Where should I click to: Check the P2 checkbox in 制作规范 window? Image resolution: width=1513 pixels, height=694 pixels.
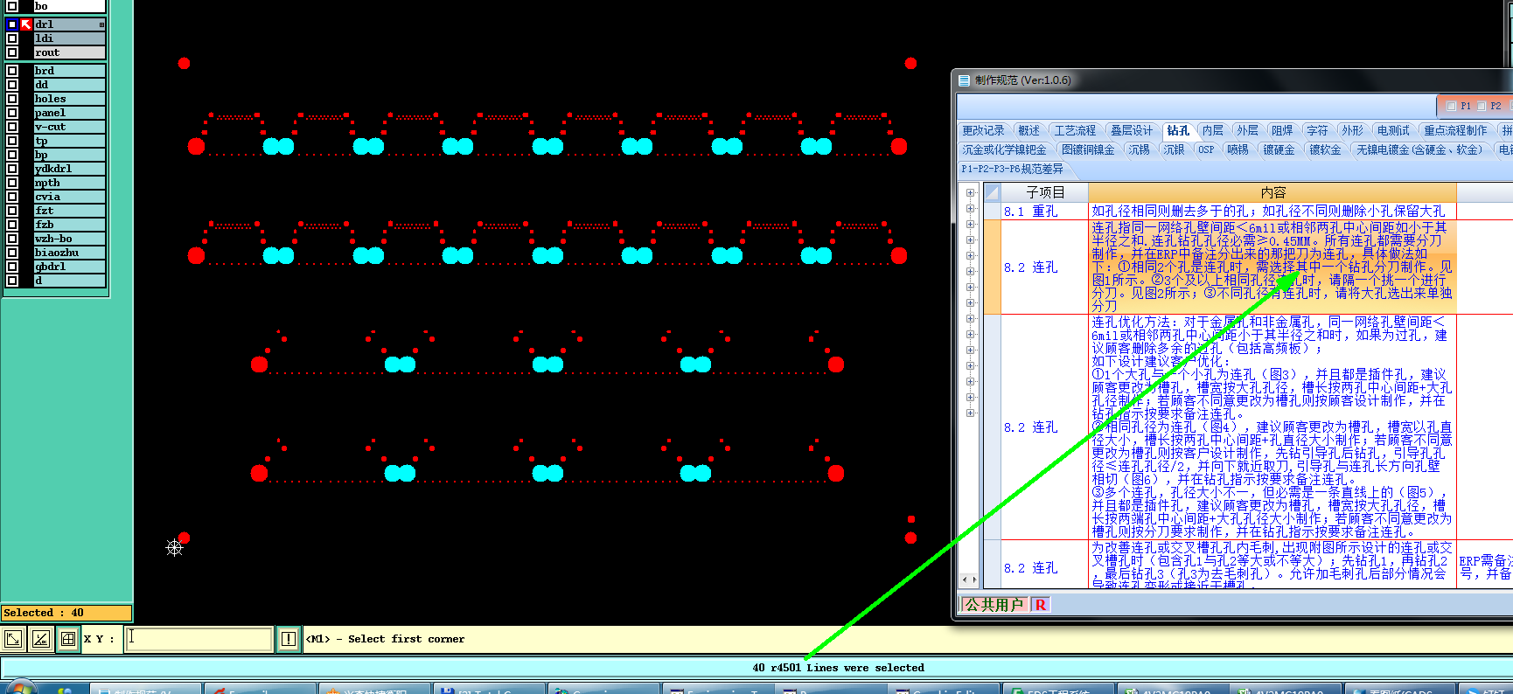1482,106
